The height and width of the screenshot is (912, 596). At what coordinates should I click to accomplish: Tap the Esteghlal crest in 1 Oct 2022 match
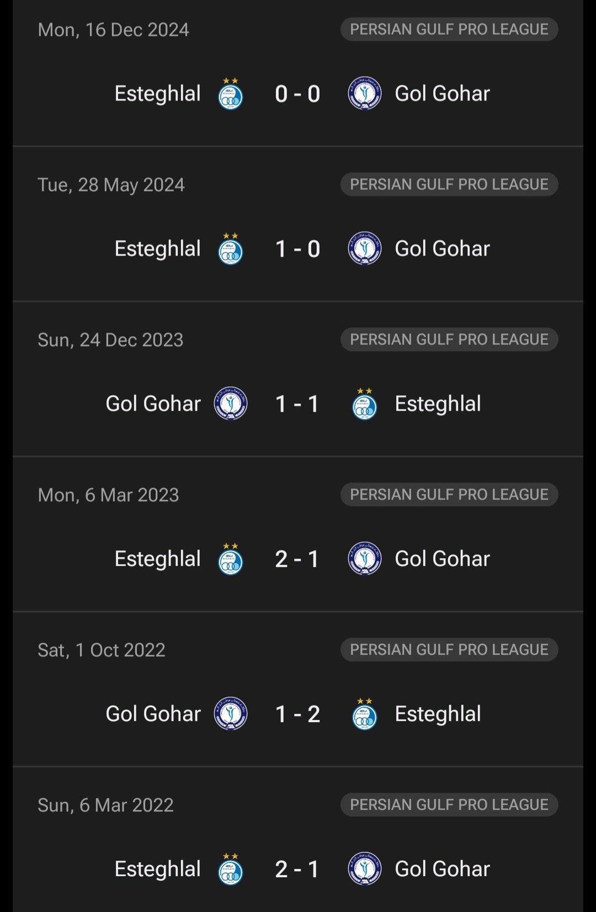pos(365,714)
